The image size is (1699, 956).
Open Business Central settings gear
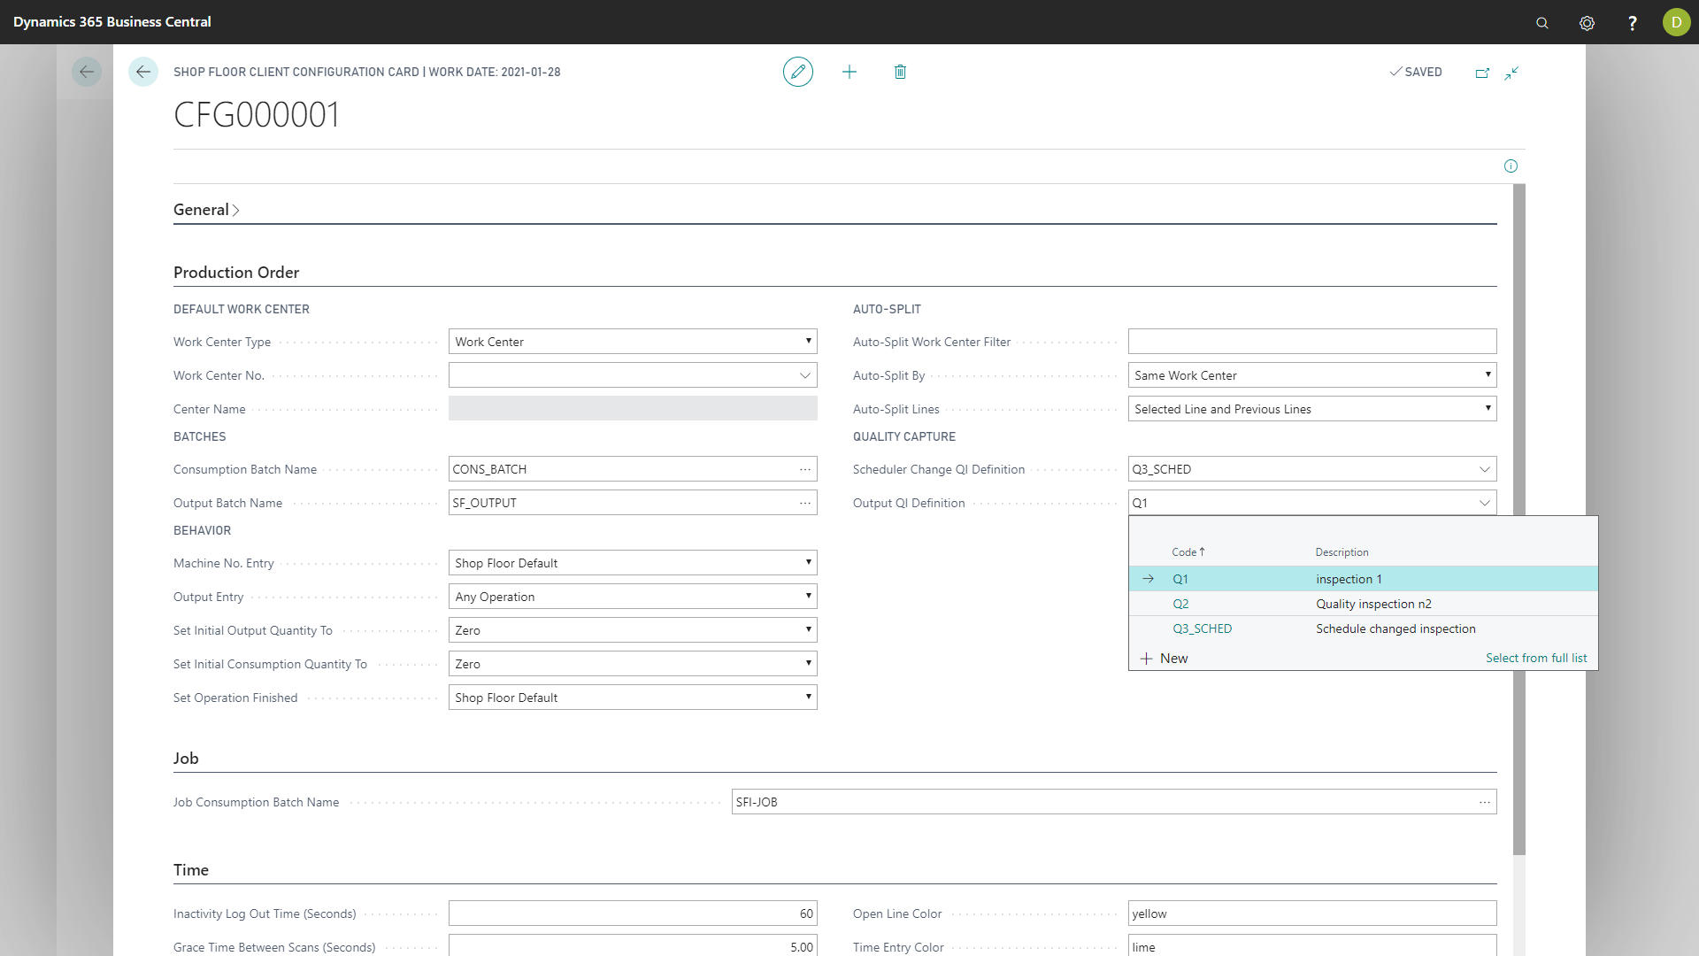(1587, 22)
